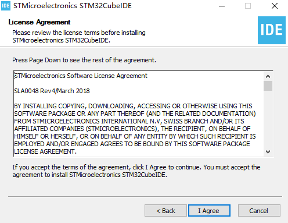
Task: Close the installer with the X button
Action: (275, 6)
